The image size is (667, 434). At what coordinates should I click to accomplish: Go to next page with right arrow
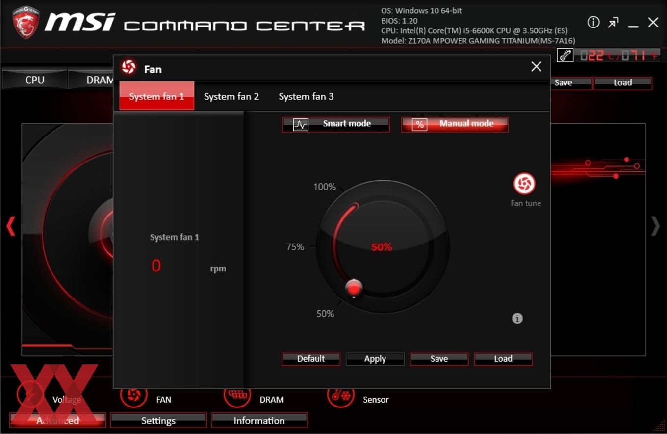click(655, 226)
